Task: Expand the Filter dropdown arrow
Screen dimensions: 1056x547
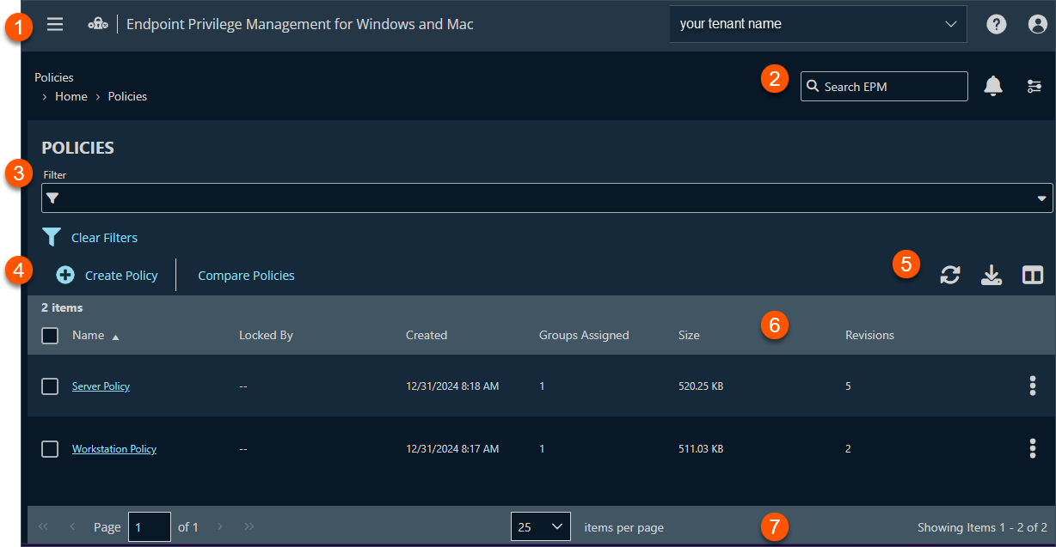Action: pyautogui.click(x=1041, y=198)
